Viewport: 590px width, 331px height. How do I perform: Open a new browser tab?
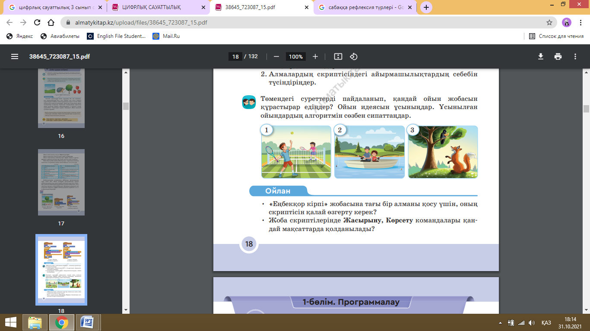pos(426,7)
